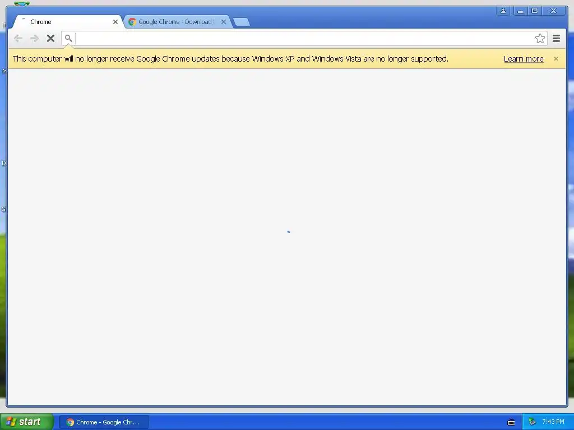Open the Chrome hamburger menu
The image size is (574, 430).
[x=556, y=39]
